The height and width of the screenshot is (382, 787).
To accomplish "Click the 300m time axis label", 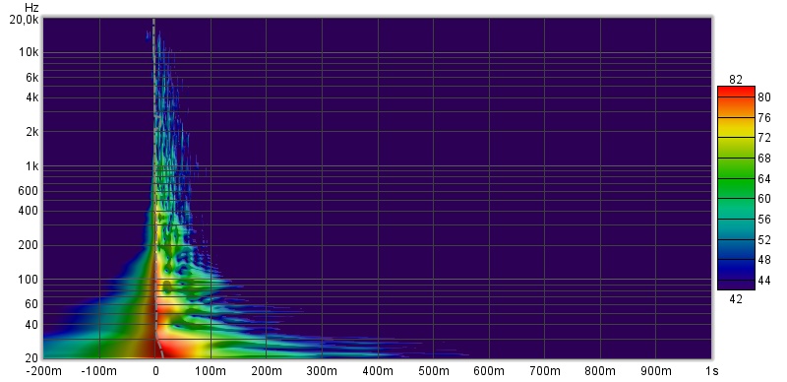I will coord(323,371).
